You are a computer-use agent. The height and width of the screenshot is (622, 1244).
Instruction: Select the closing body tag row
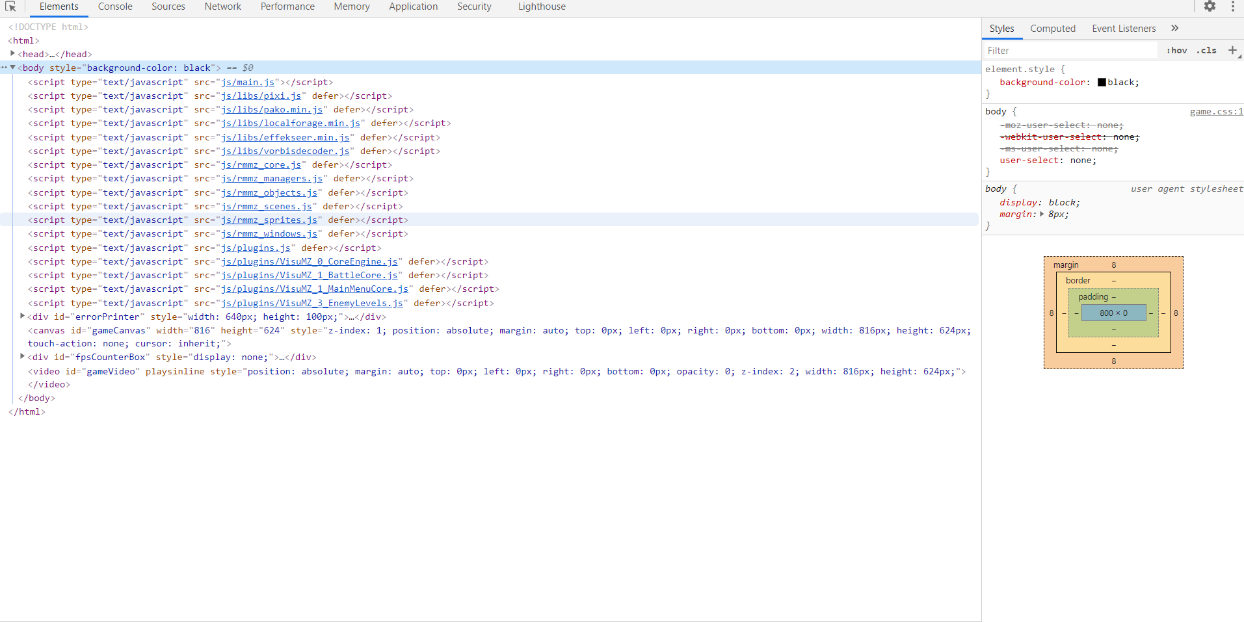(36, 398)
